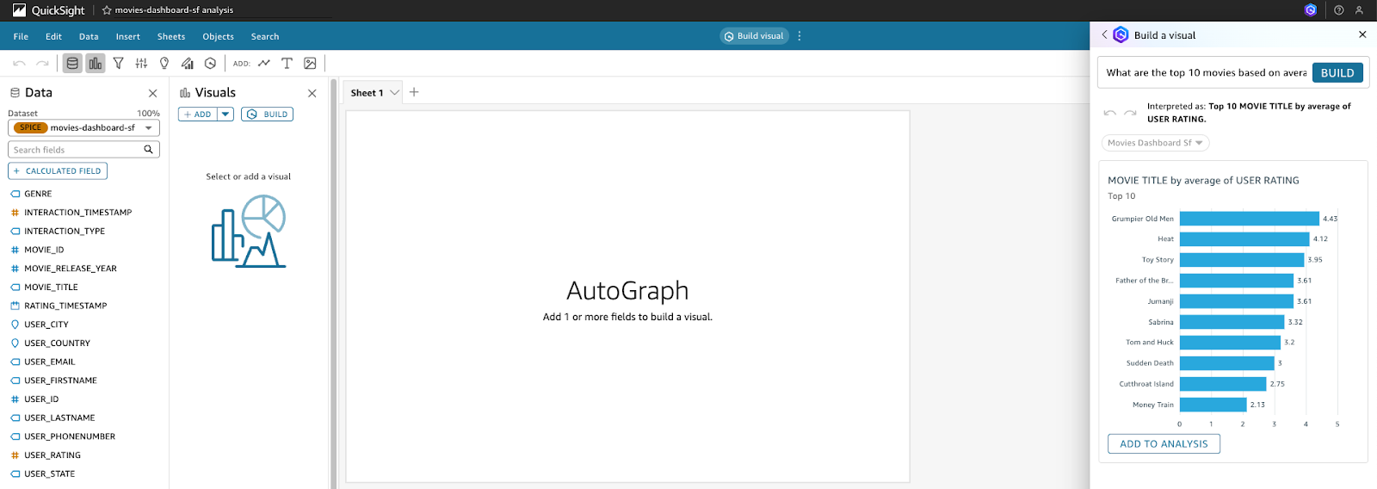Screen dimensions: 1377x489
Task: Star the movies-dashboard-sf analysis
Action: 107,10
